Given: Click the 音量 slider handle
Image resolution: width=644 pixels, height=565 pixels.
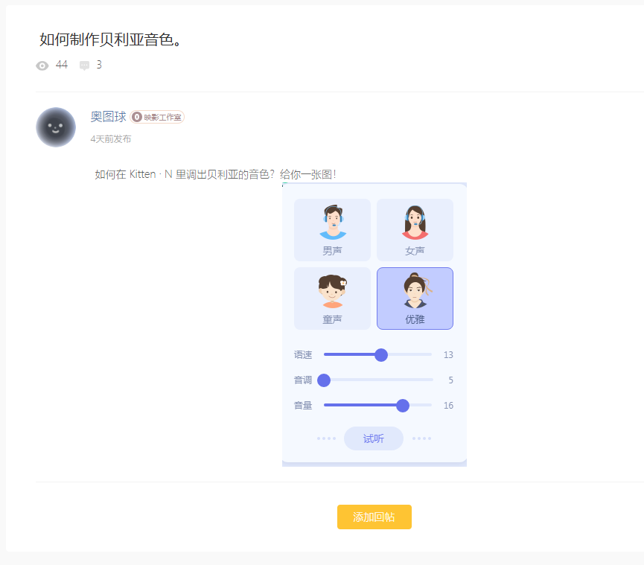Looking at the screenshot, I should [403, 406].
